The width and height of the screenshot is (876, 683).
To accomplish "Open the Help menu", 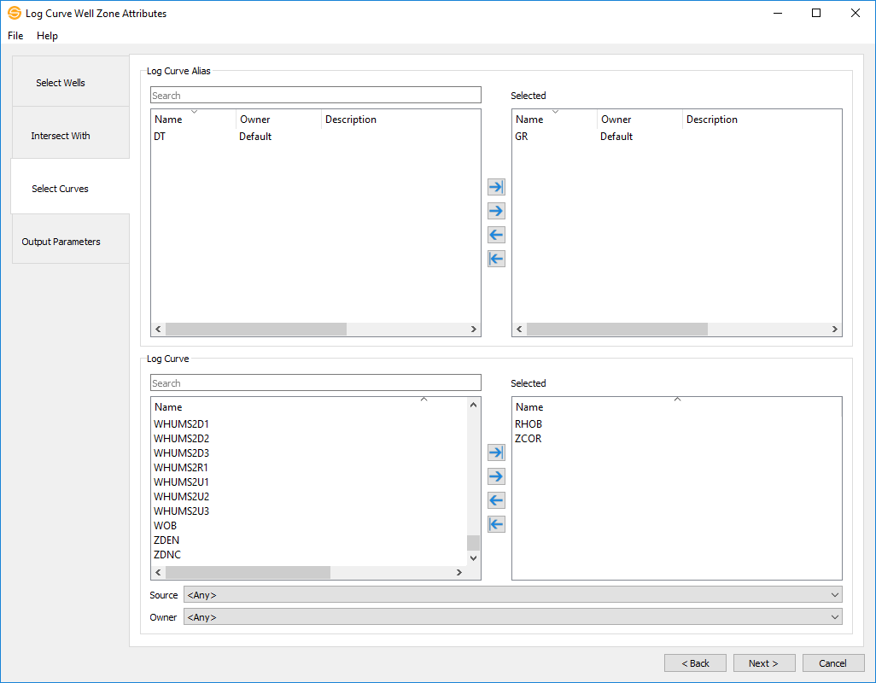I will click(47, 36).
